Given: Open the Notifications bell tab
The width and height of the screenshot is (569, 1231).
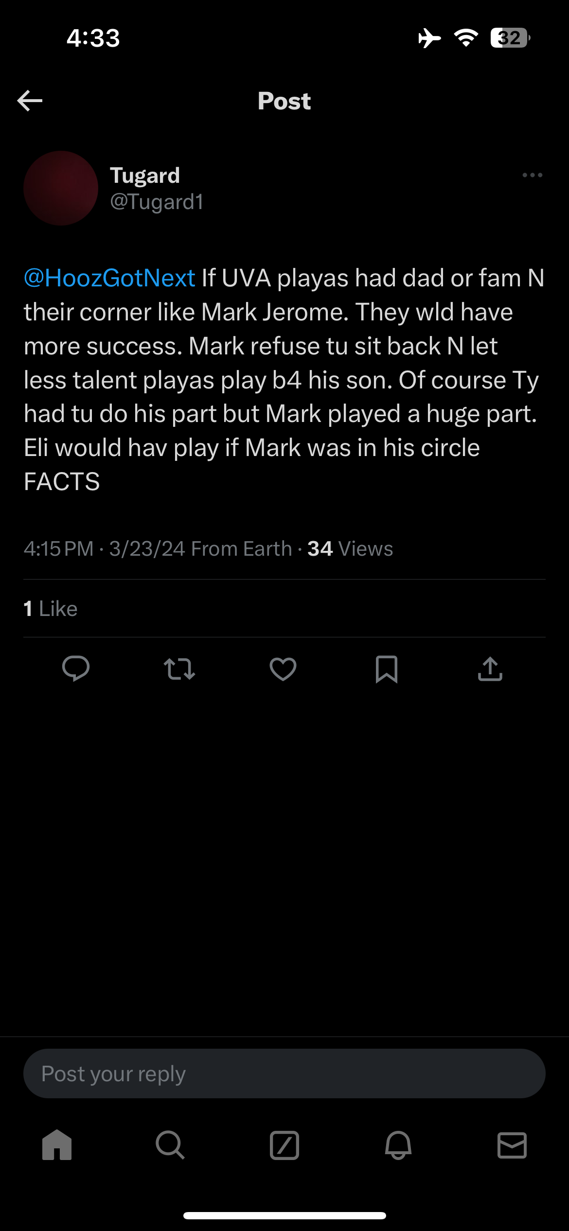Looking at the screenshot, I should point(398,1145).
